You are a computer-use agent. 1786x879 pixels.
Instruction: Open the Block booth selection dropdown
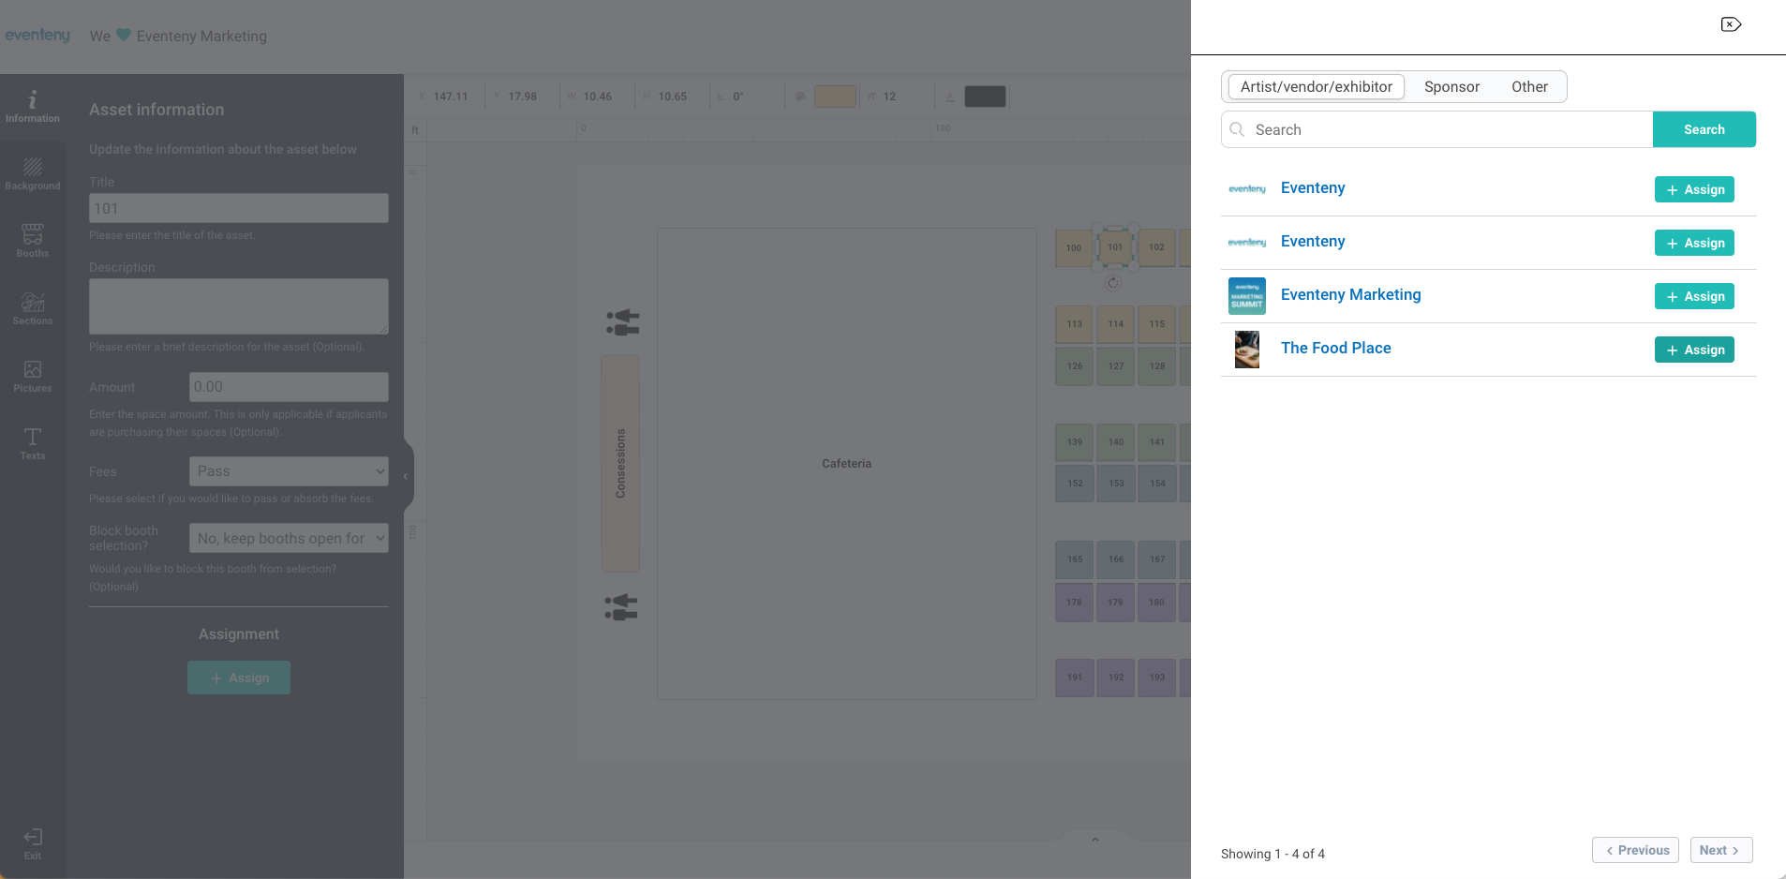[289, 538]
